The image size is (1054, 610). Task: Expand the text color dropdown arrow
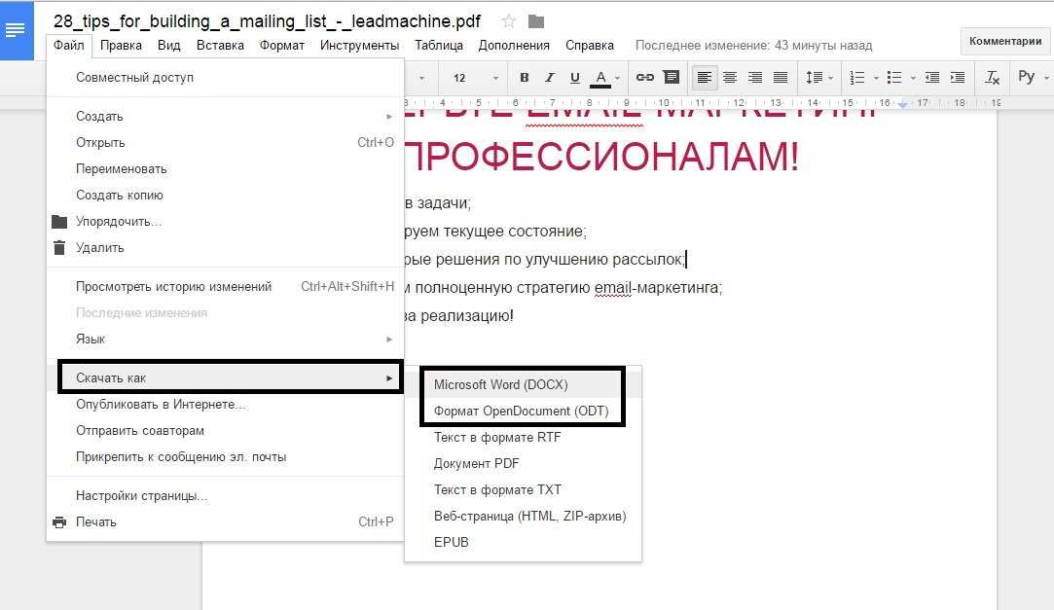click(x=617, y=78)
